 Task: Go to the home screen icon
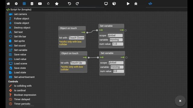(x=8, y=4)
